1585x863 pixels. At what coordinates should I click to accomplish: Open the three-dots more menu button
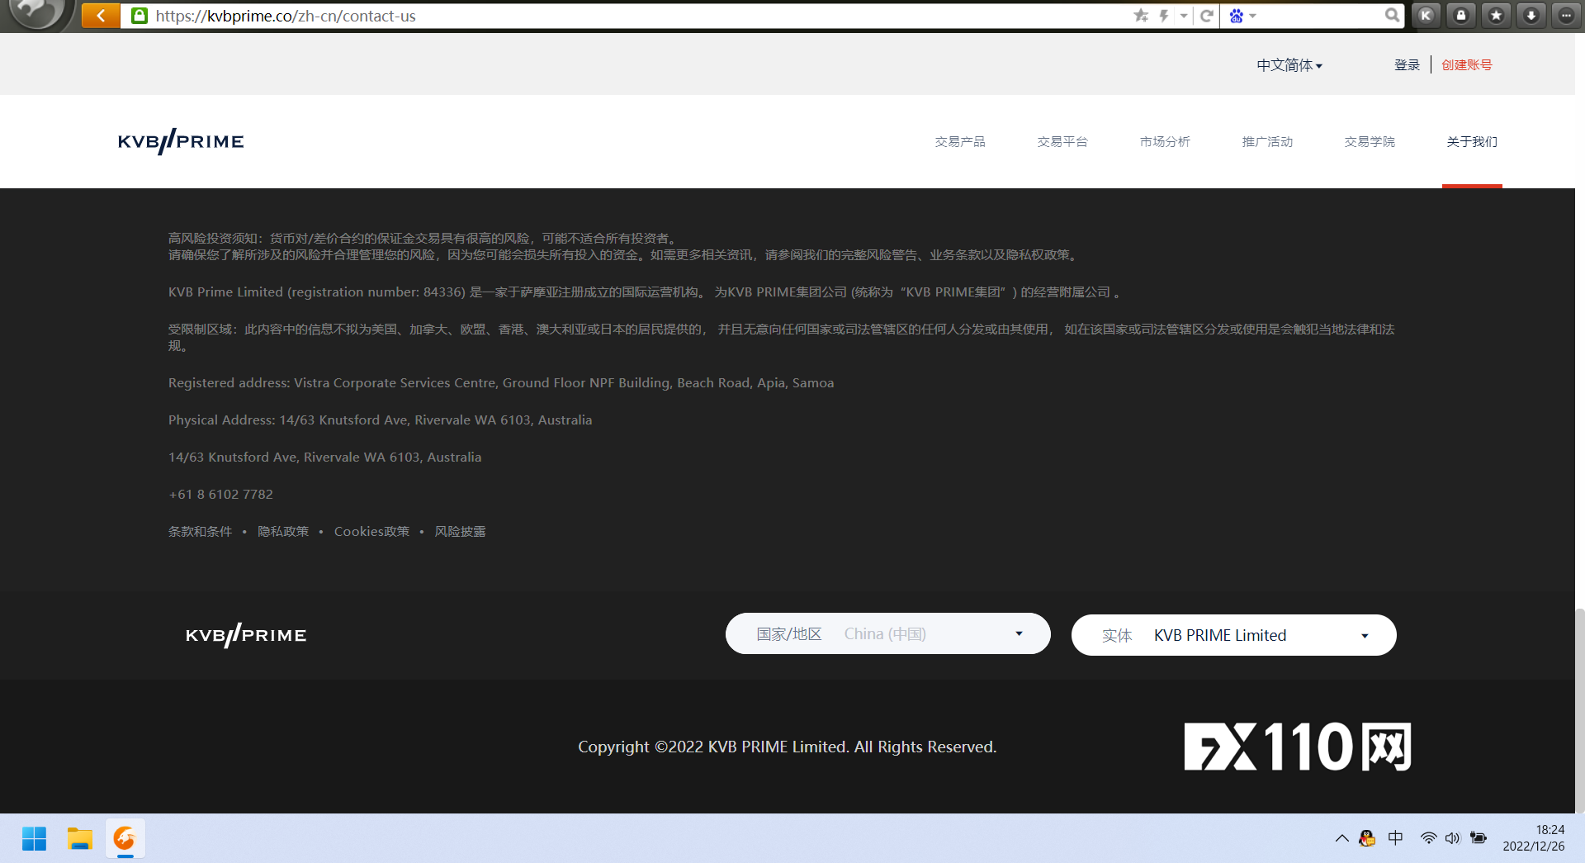pos(1566,16)
